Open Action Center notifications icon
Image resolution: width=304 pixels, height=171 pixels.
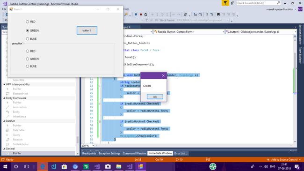tap(297, 166)
